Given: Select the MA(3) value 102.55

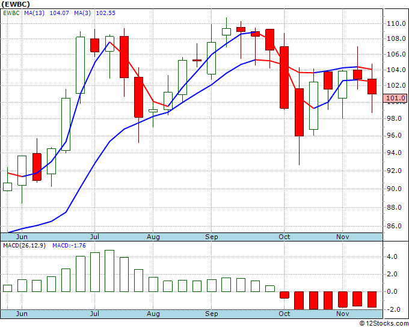Looking at the screenshot, I should tap(106, 13).
